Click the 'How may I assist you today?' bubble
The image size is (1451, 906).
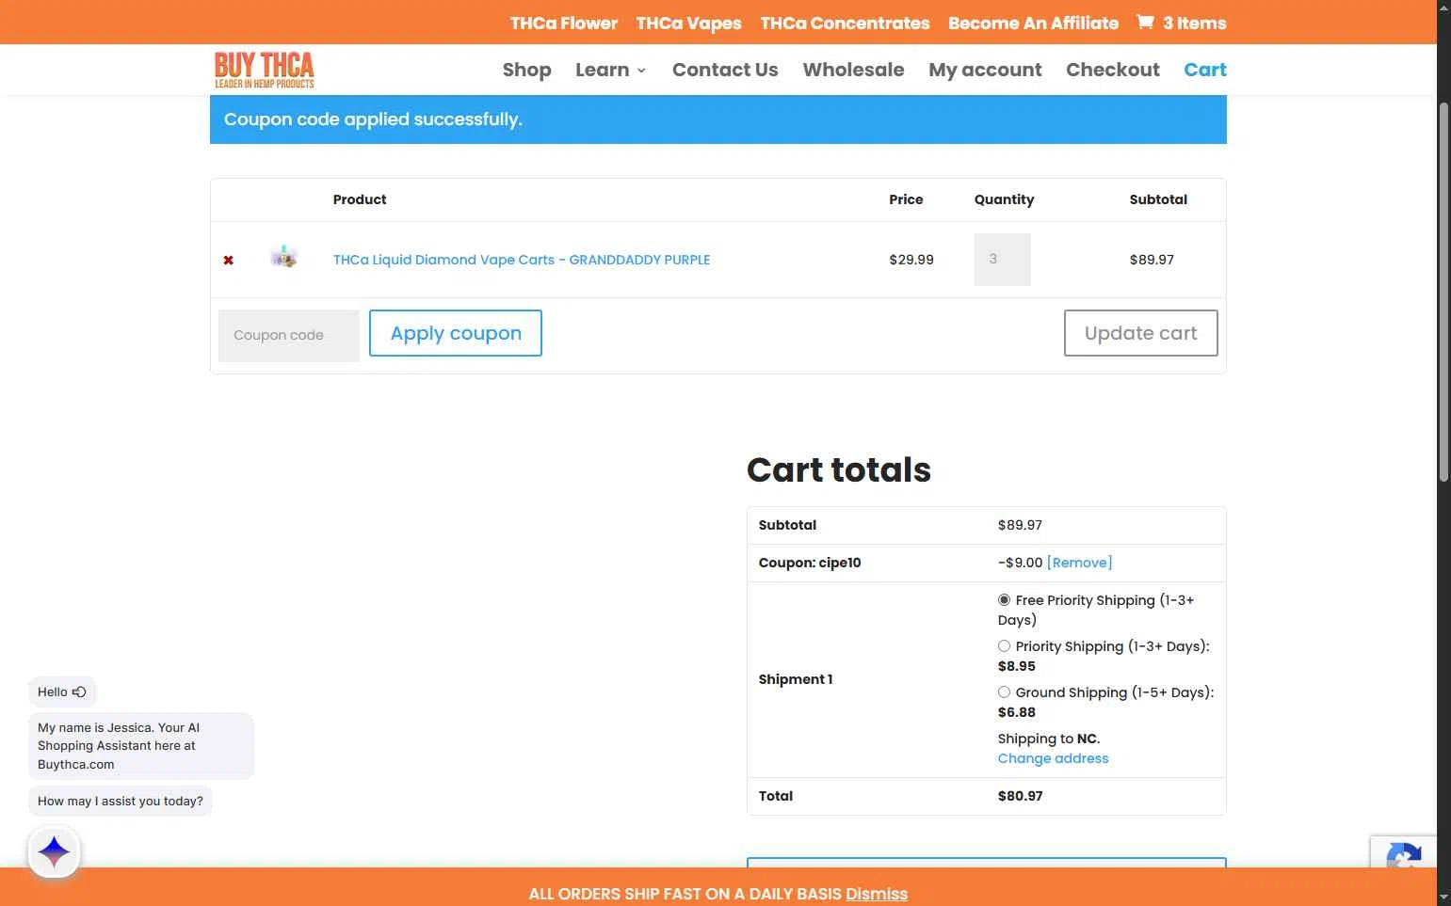(121, 802)
